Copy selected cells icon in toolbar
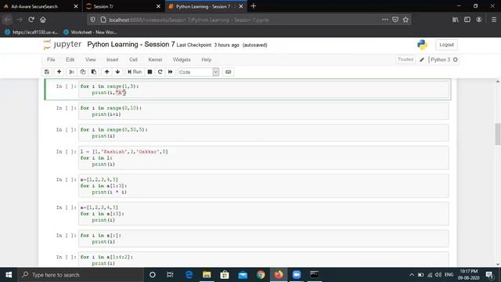 (x=83, y=72)
